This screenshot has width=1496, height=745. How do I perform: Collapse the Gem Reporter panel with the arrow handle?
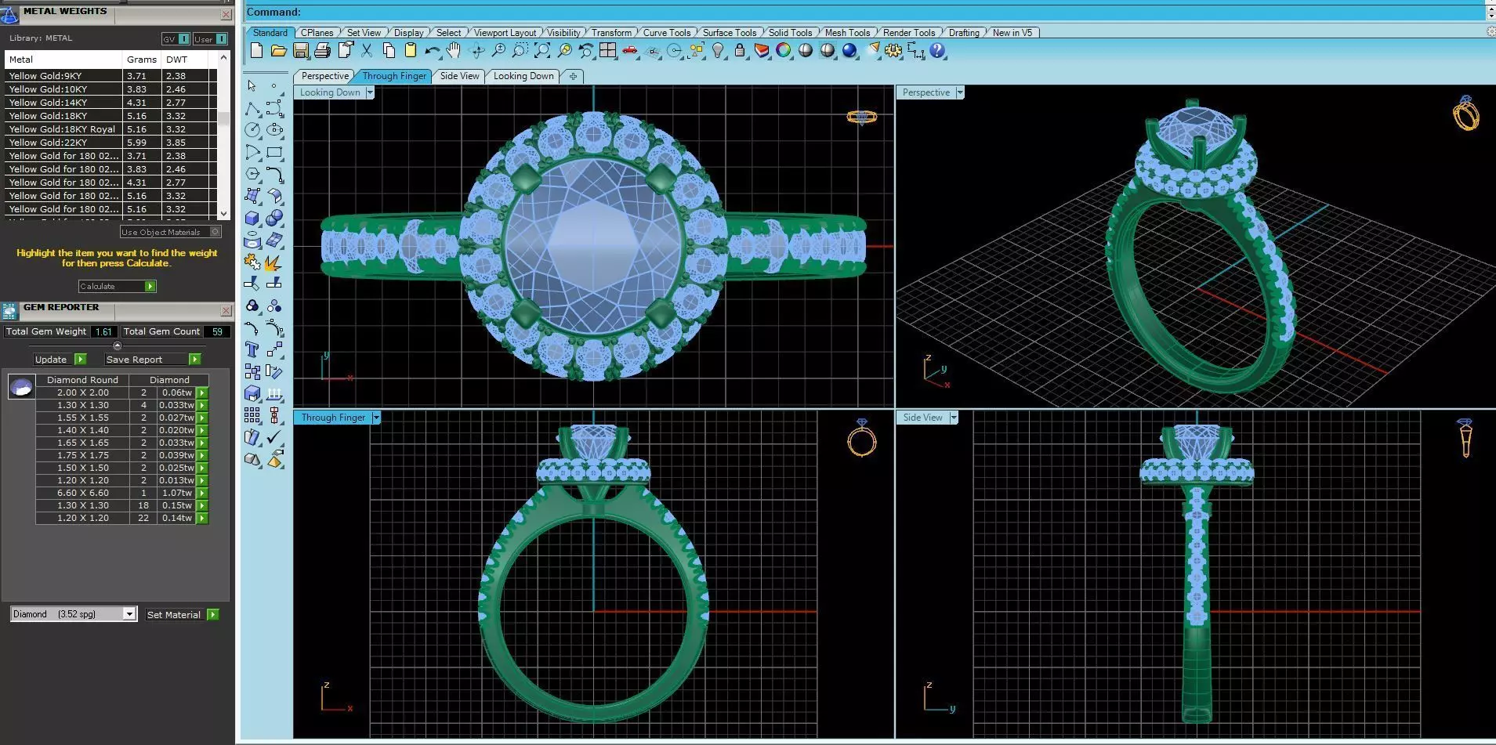pyautogui.click(x=118, y=345)
